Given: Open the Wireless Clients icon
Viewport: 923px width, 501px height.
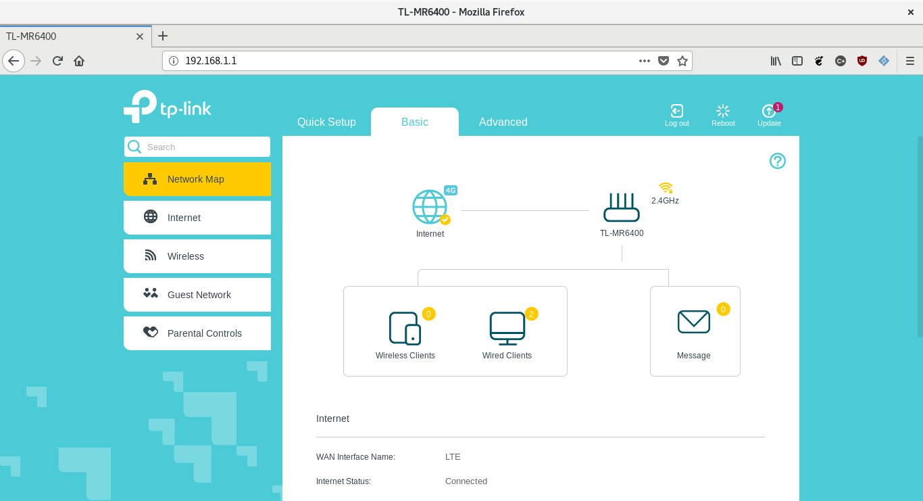Looking at the screenshot, I should coord(405,329).
